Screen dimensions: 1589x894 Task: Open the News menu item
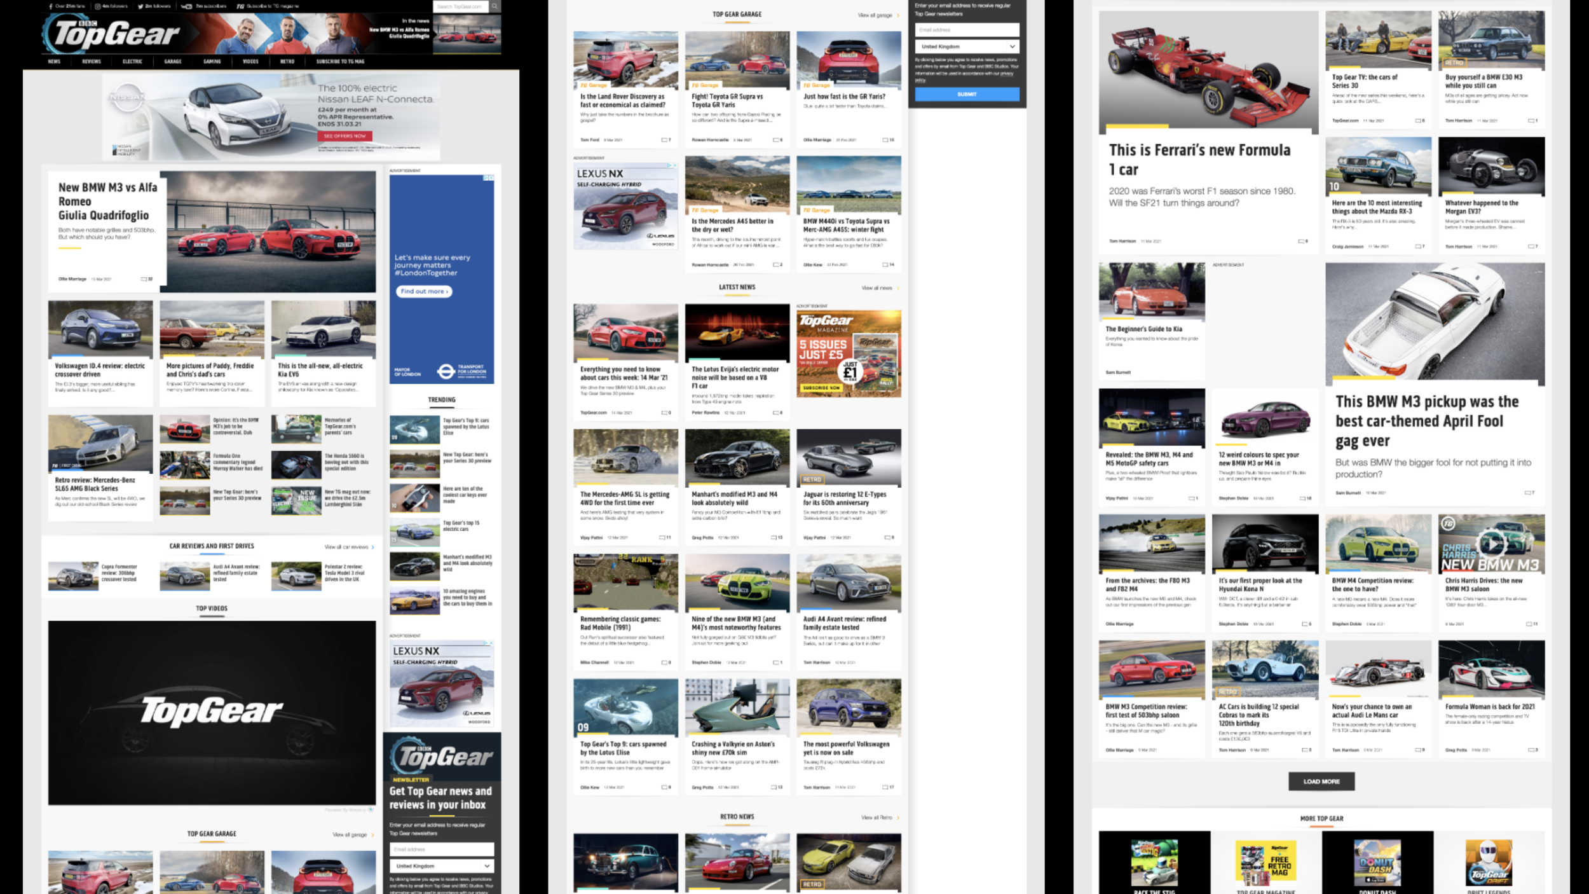pyautogui.click(x=54, y=62)
